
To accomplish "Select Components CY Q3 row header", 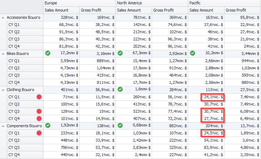I will (25, 147).
